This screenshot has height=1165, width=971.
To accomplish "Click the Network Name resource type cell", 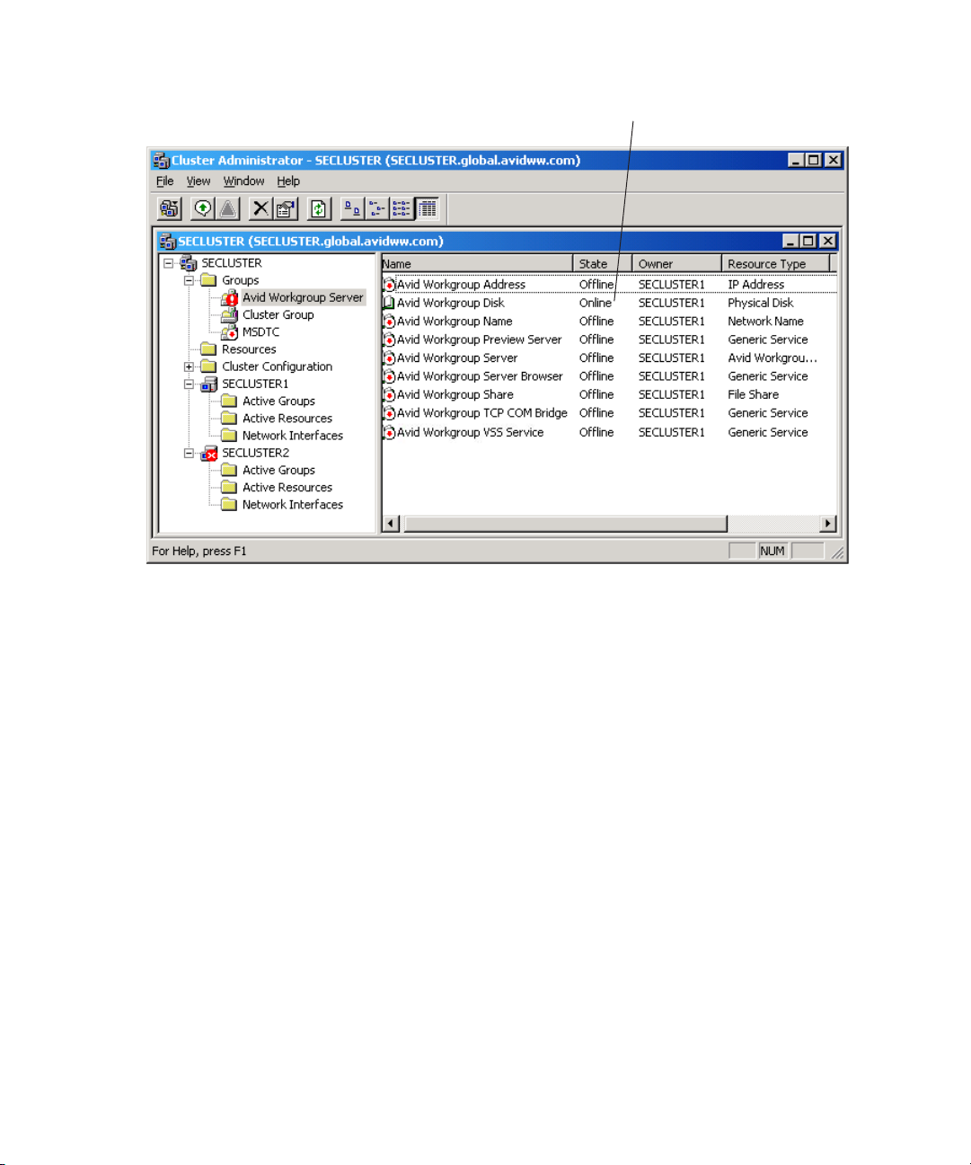I will coord(766,322).
